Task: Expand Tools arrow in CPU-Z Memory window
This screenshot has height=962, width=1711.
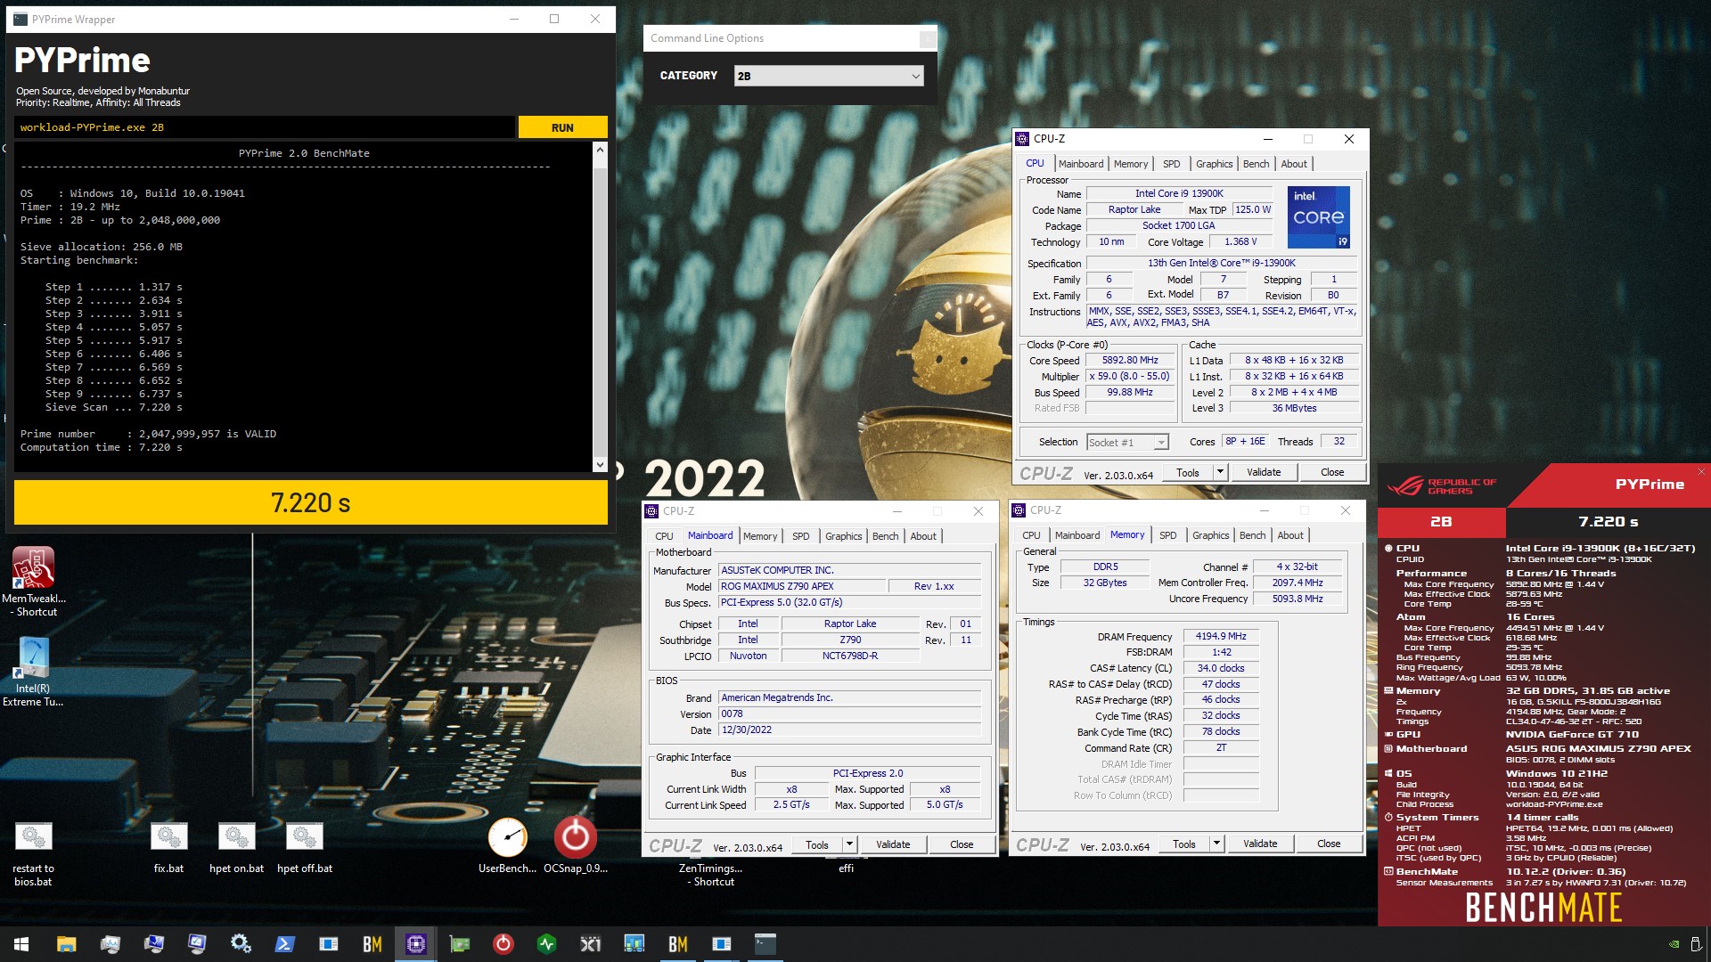Action: (x=1216, y=844)
